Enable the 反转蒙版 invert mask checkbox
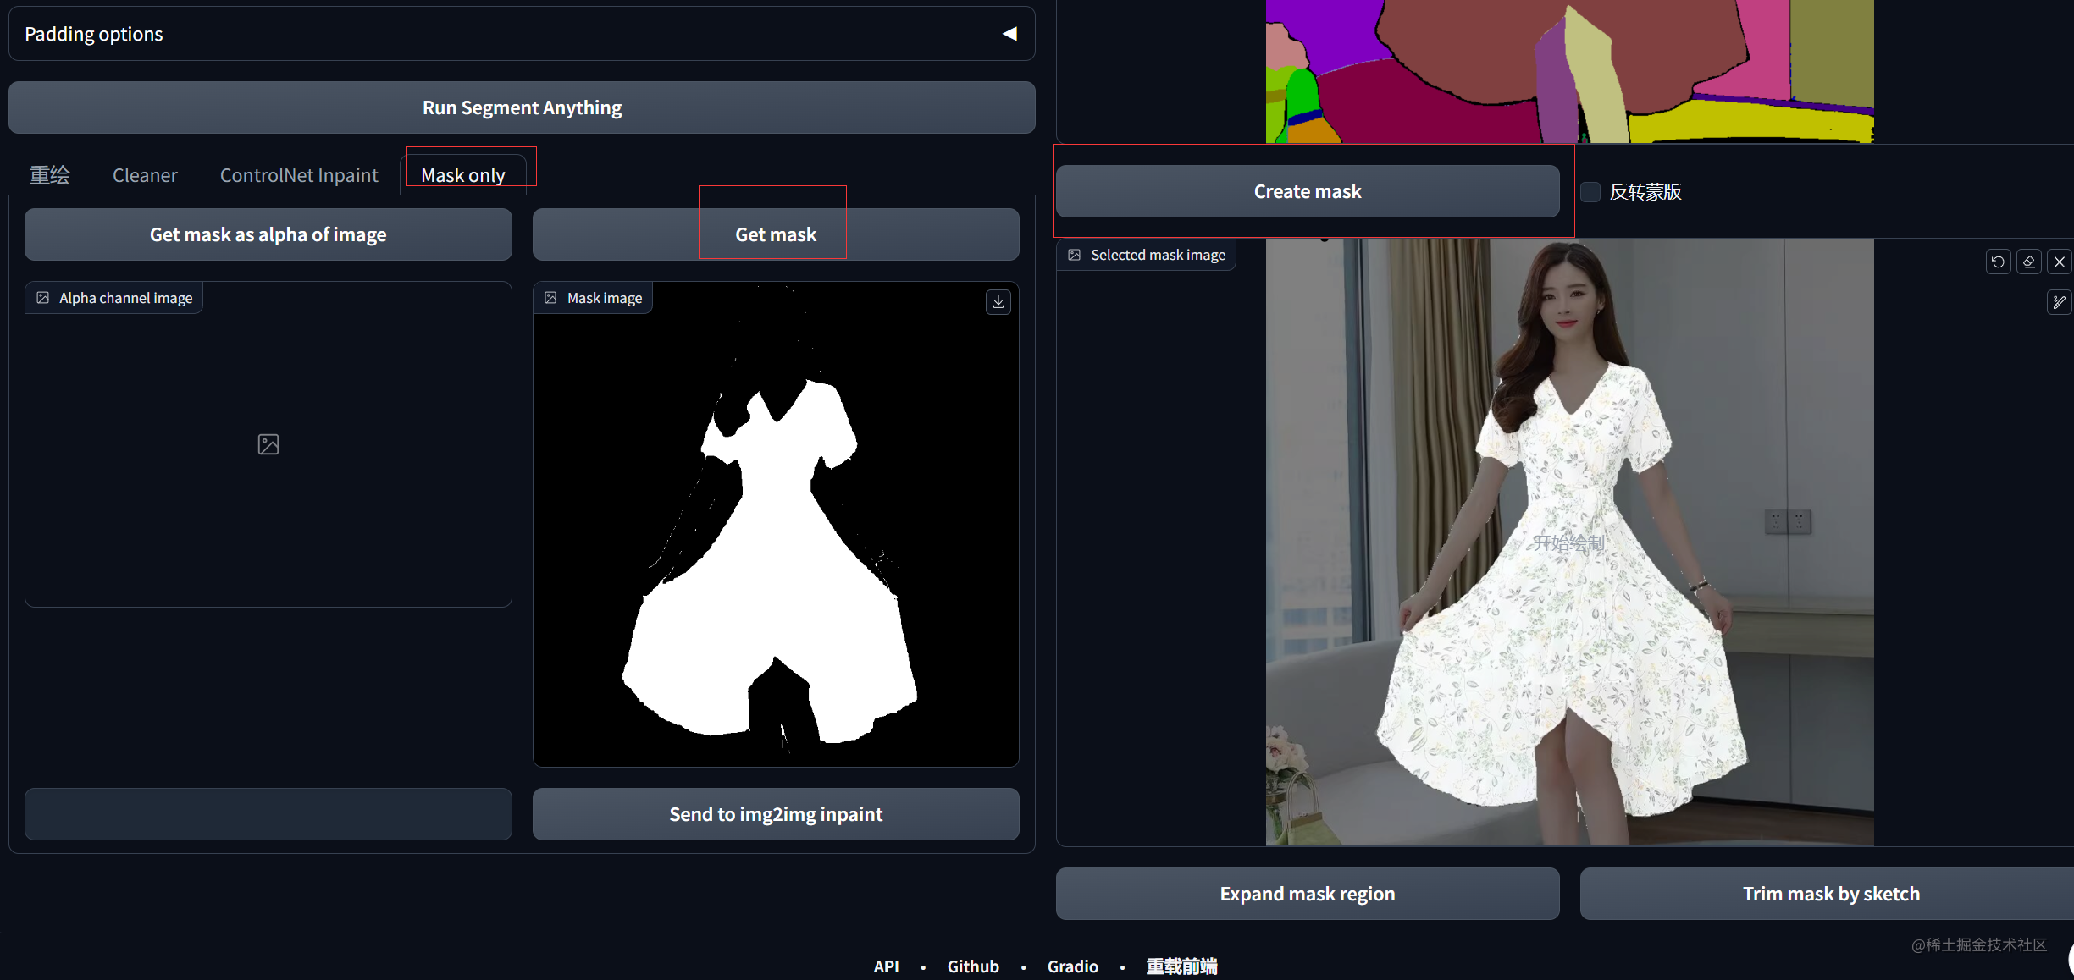The image size is (2074, 980). [1590, 192]
